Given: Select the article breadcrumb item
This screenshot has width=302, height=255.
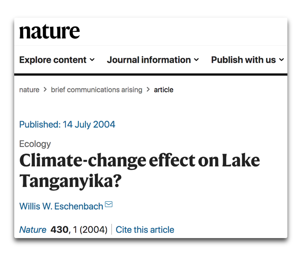Looking at the screenshot, I should pos(164,90).
